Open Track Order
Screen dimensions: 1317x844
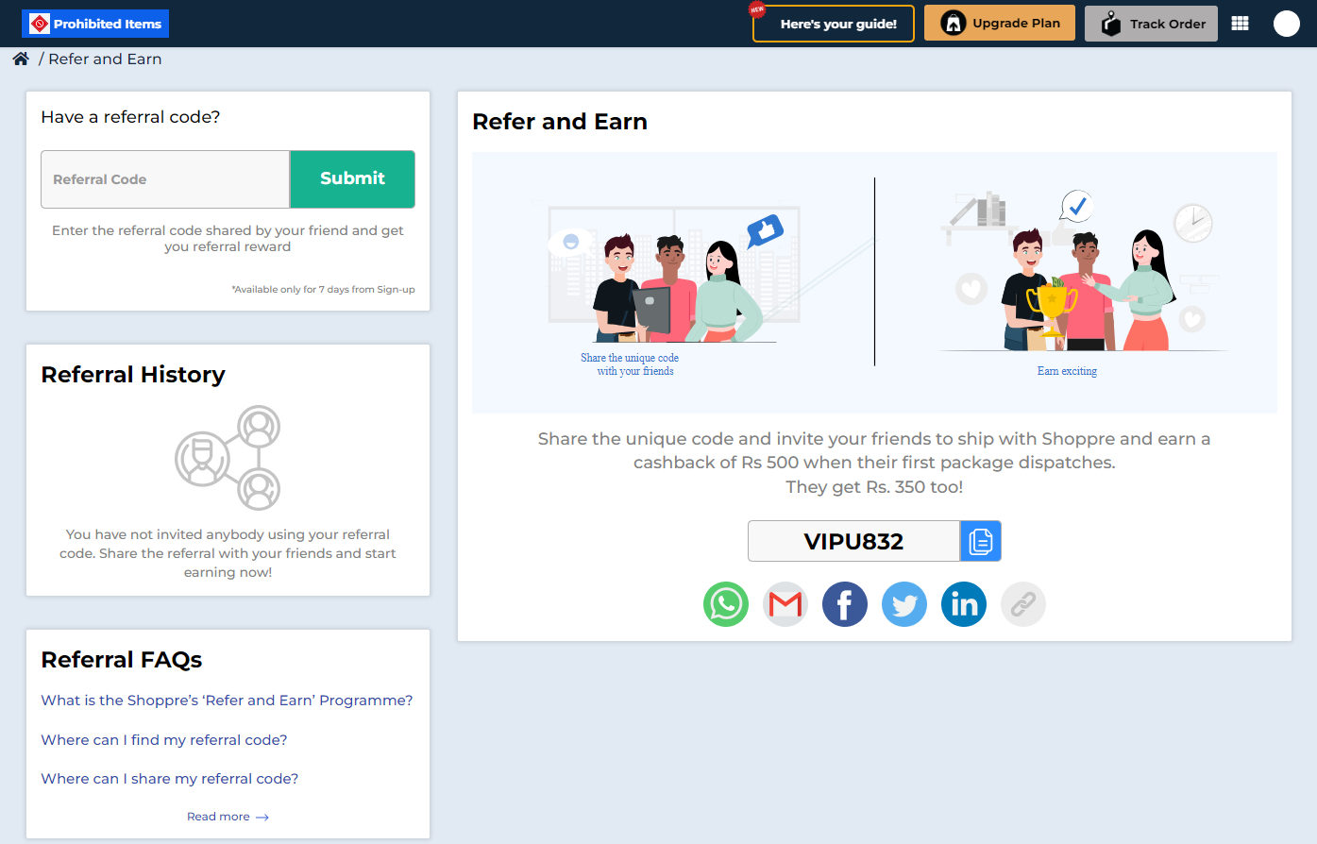(1151, 24)
